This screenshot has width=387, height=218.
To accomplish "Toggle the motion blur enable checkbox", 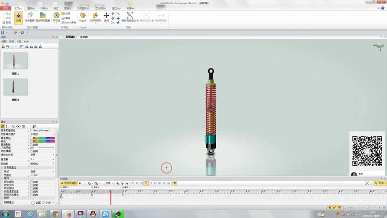I will [x=32, y=151].
